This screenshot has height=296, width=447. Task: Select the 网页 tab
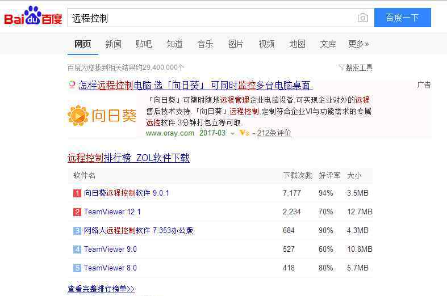click(83, 44)
